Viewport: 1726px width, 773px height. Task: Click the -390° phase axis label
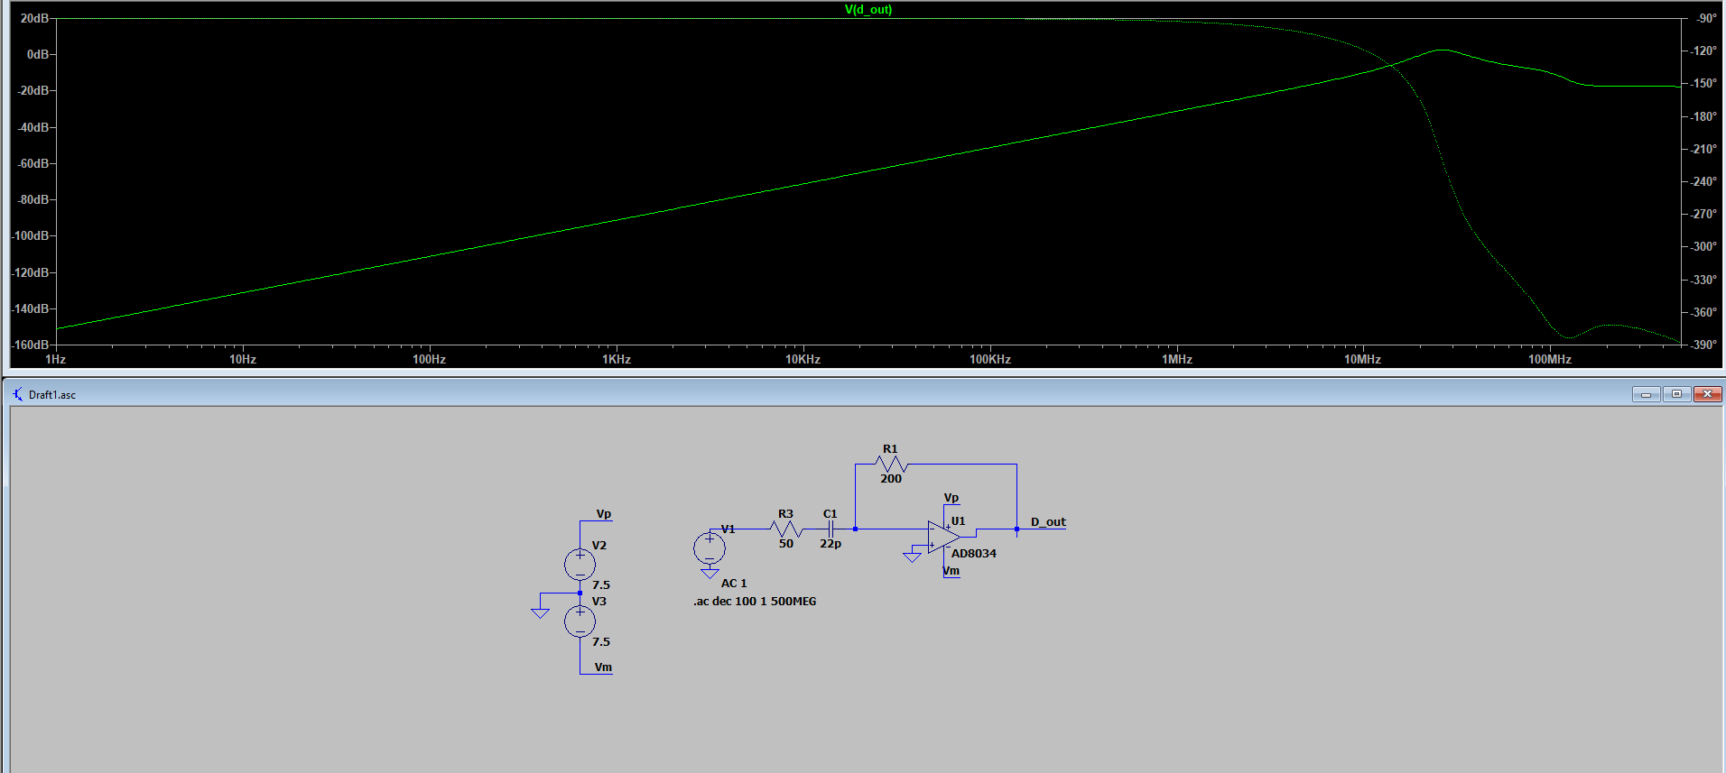tap(1704, 345)
